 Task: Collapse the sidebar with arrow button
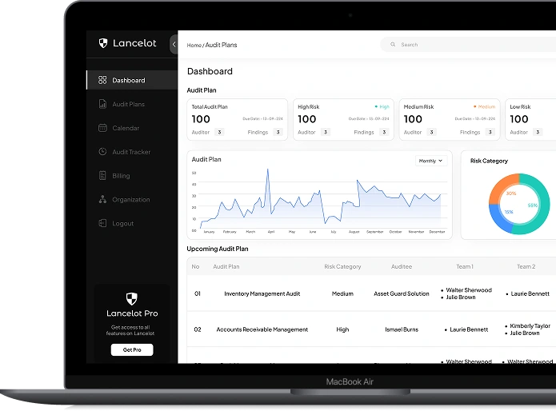174,45
